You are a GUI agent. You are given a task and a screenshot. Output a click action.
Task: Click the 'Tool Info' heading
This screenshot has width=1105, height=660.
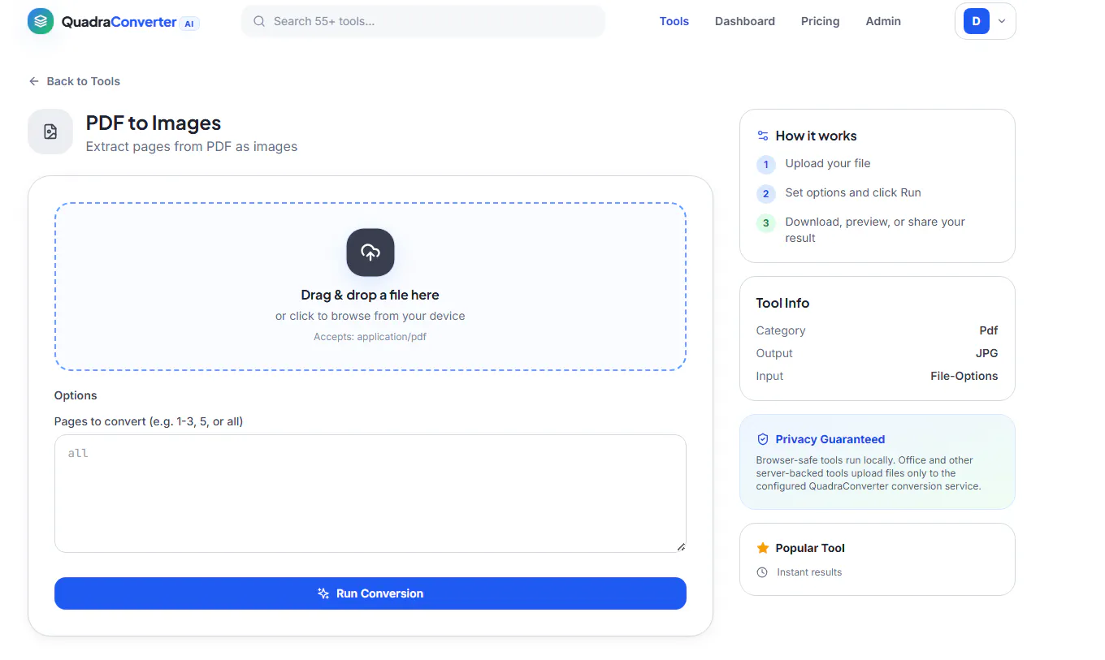point(782,303)
